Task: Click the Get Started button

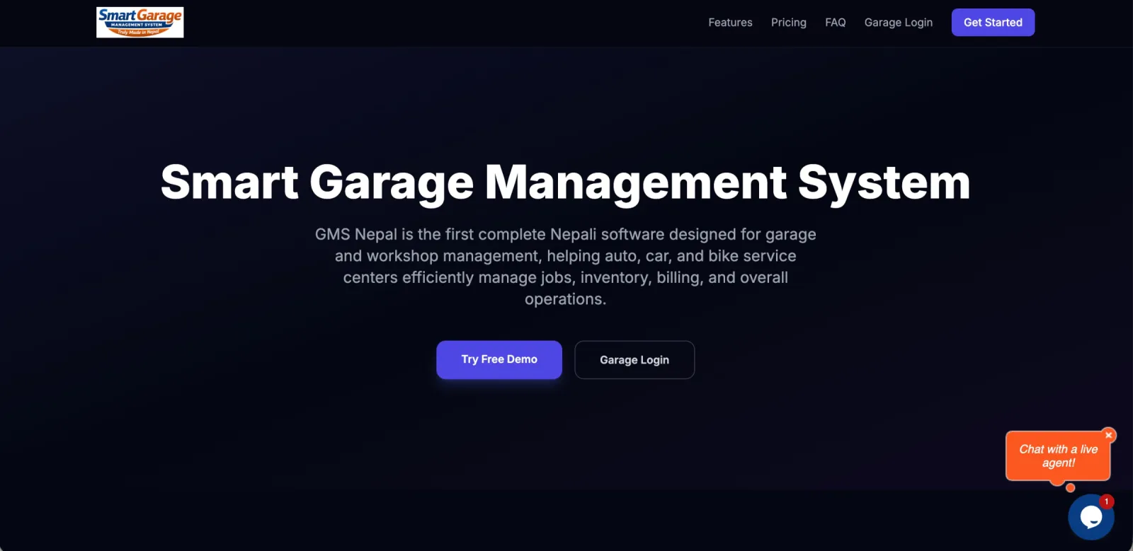Action: tap(993, 23)
